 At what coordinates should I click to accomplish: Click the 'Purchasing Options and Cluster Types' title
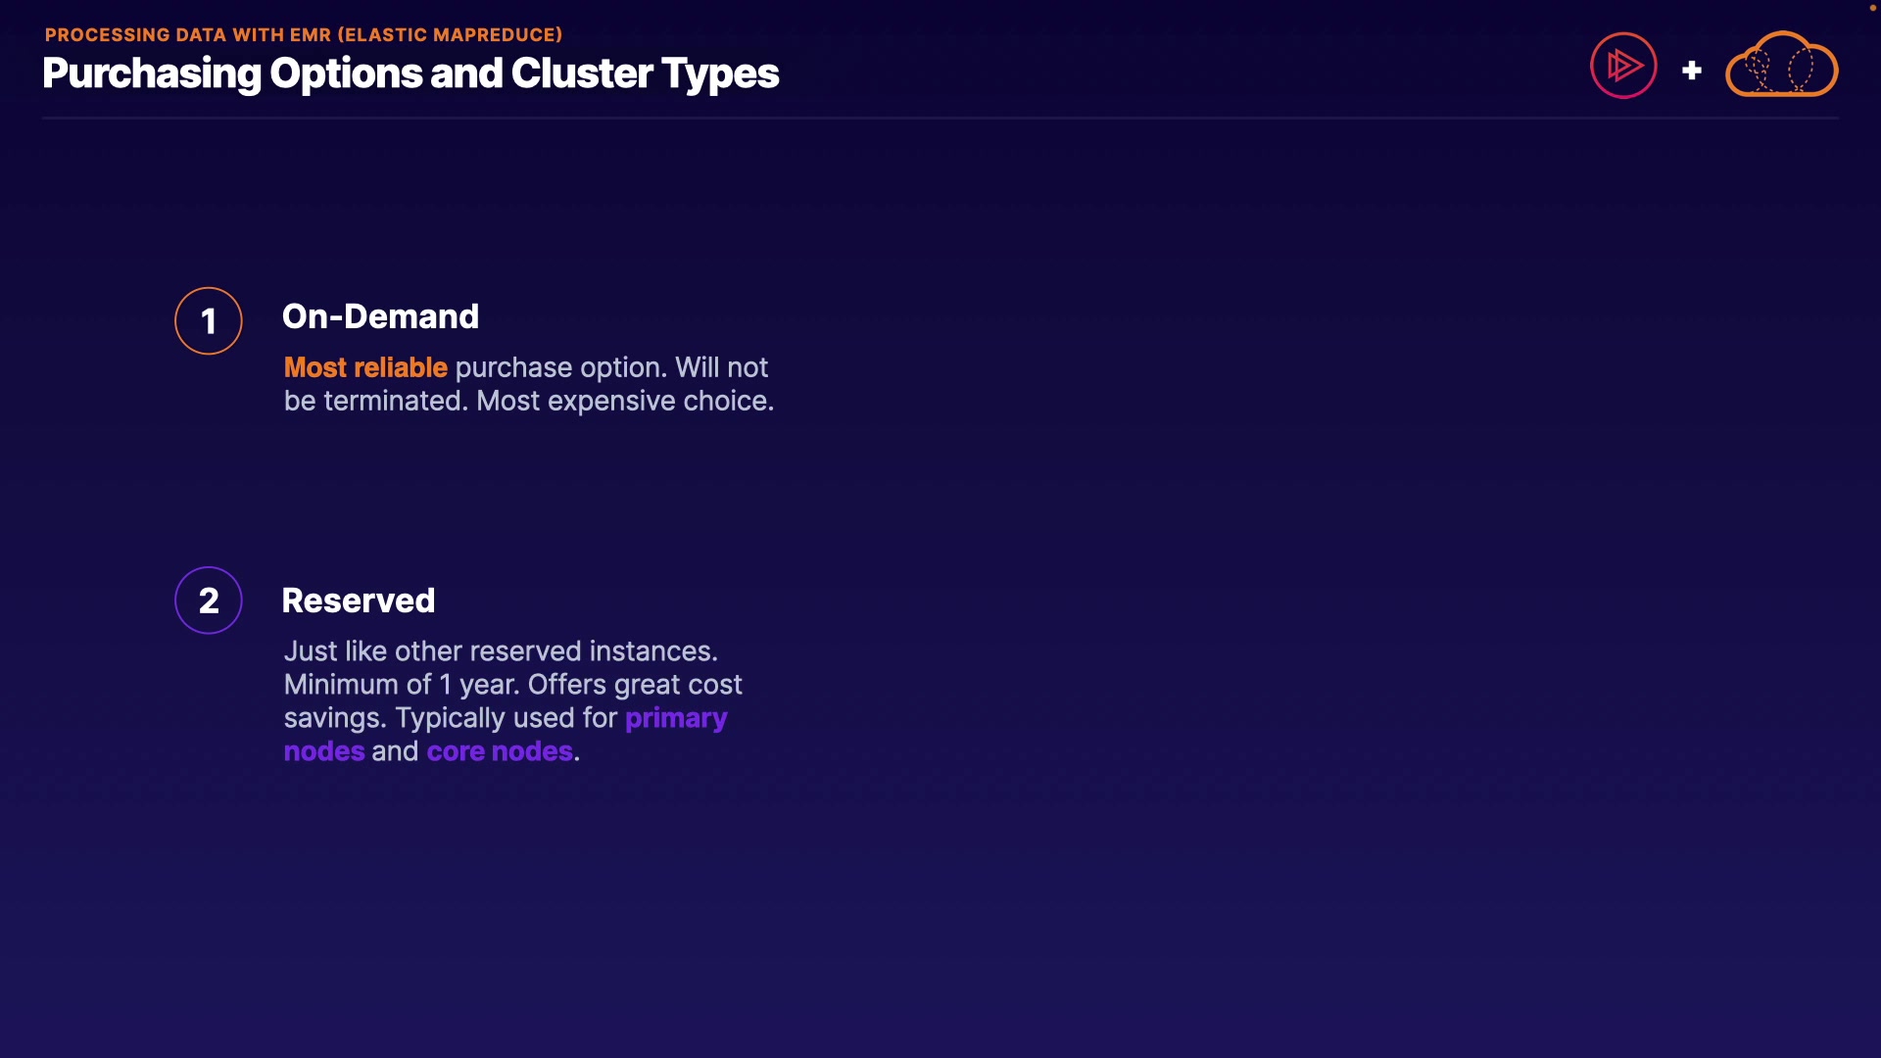click(410, 73)
